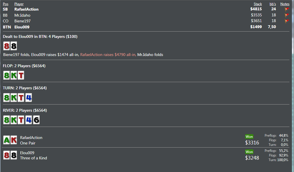Click the Stack column header
Image resolution: width=294 pixels, height=172 pixels.
coord(257,4)
